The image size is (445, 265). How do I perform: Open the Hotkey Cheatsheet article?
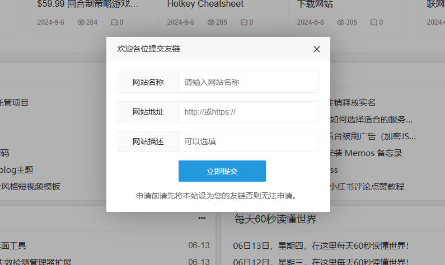205,4
